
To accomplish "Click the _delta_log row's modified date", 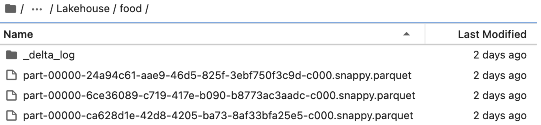I will [x=500, y=55].
